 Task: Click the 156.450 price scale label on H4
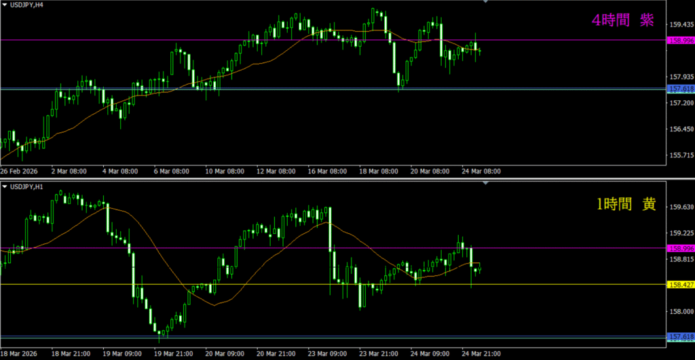pos(680,129)
